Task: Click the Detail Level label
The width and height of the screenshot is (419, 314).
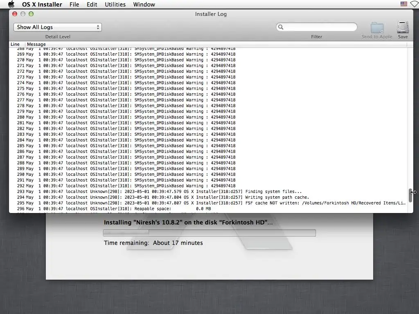Action: (x=58, y=37)
